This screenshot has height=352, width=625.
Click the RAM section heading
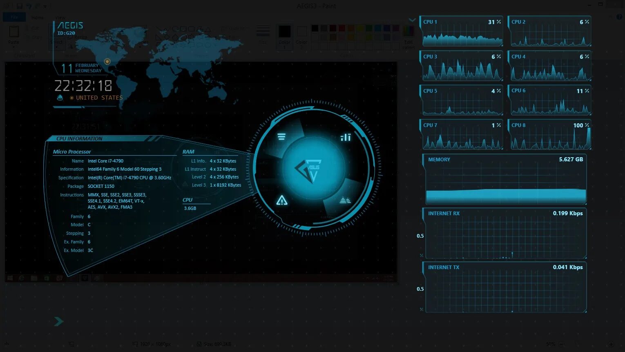point(188,151)
